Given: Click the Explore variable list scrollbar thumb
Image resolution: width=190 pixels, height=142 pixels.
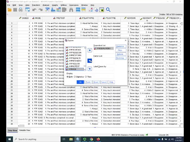Looking at the screenshot, I should tap(85, 66).
